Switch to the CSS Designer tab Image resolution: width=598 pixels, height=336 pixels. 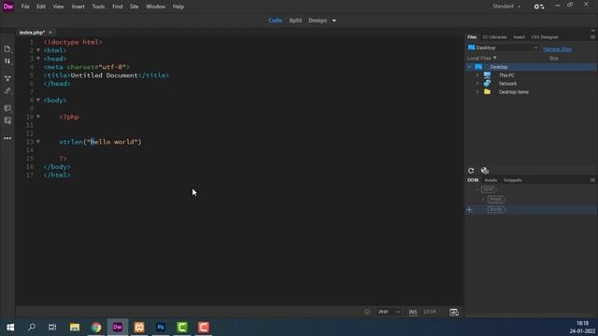[545, 37]
